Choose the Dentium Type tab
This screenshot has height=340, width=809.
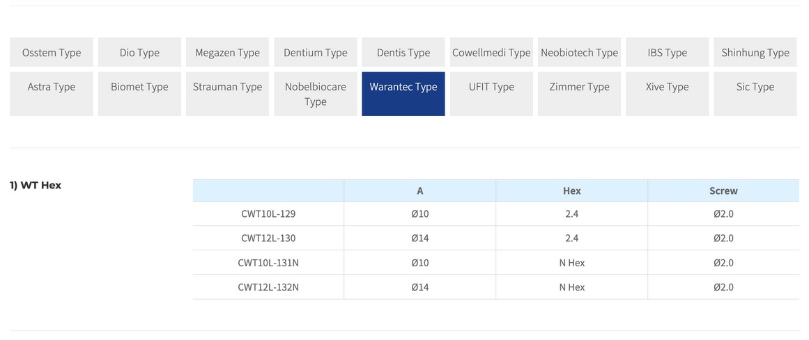(315, 52)
